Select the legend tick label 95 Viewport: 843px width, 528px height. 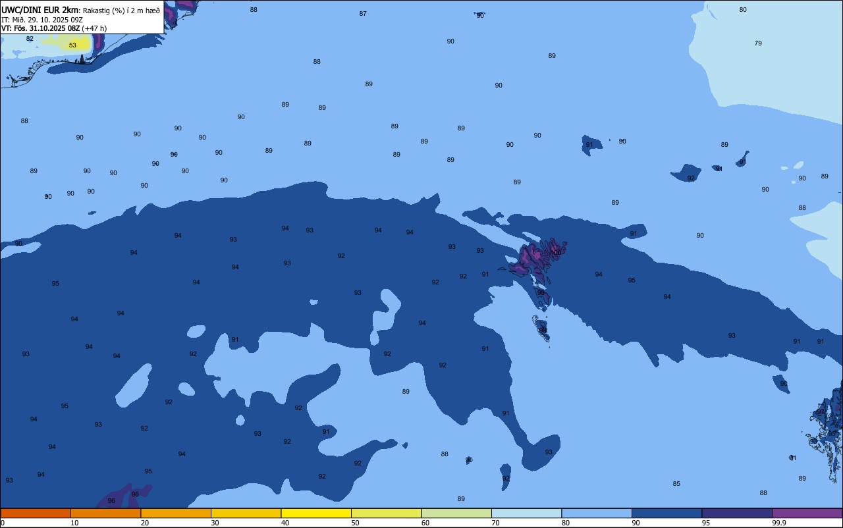pyautogui.click(x=705, y=523)
